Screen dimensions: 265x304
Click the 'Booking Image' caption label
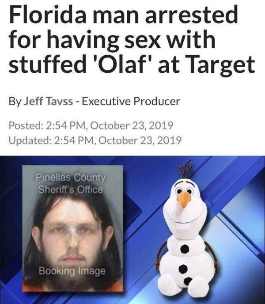[72, 271]
